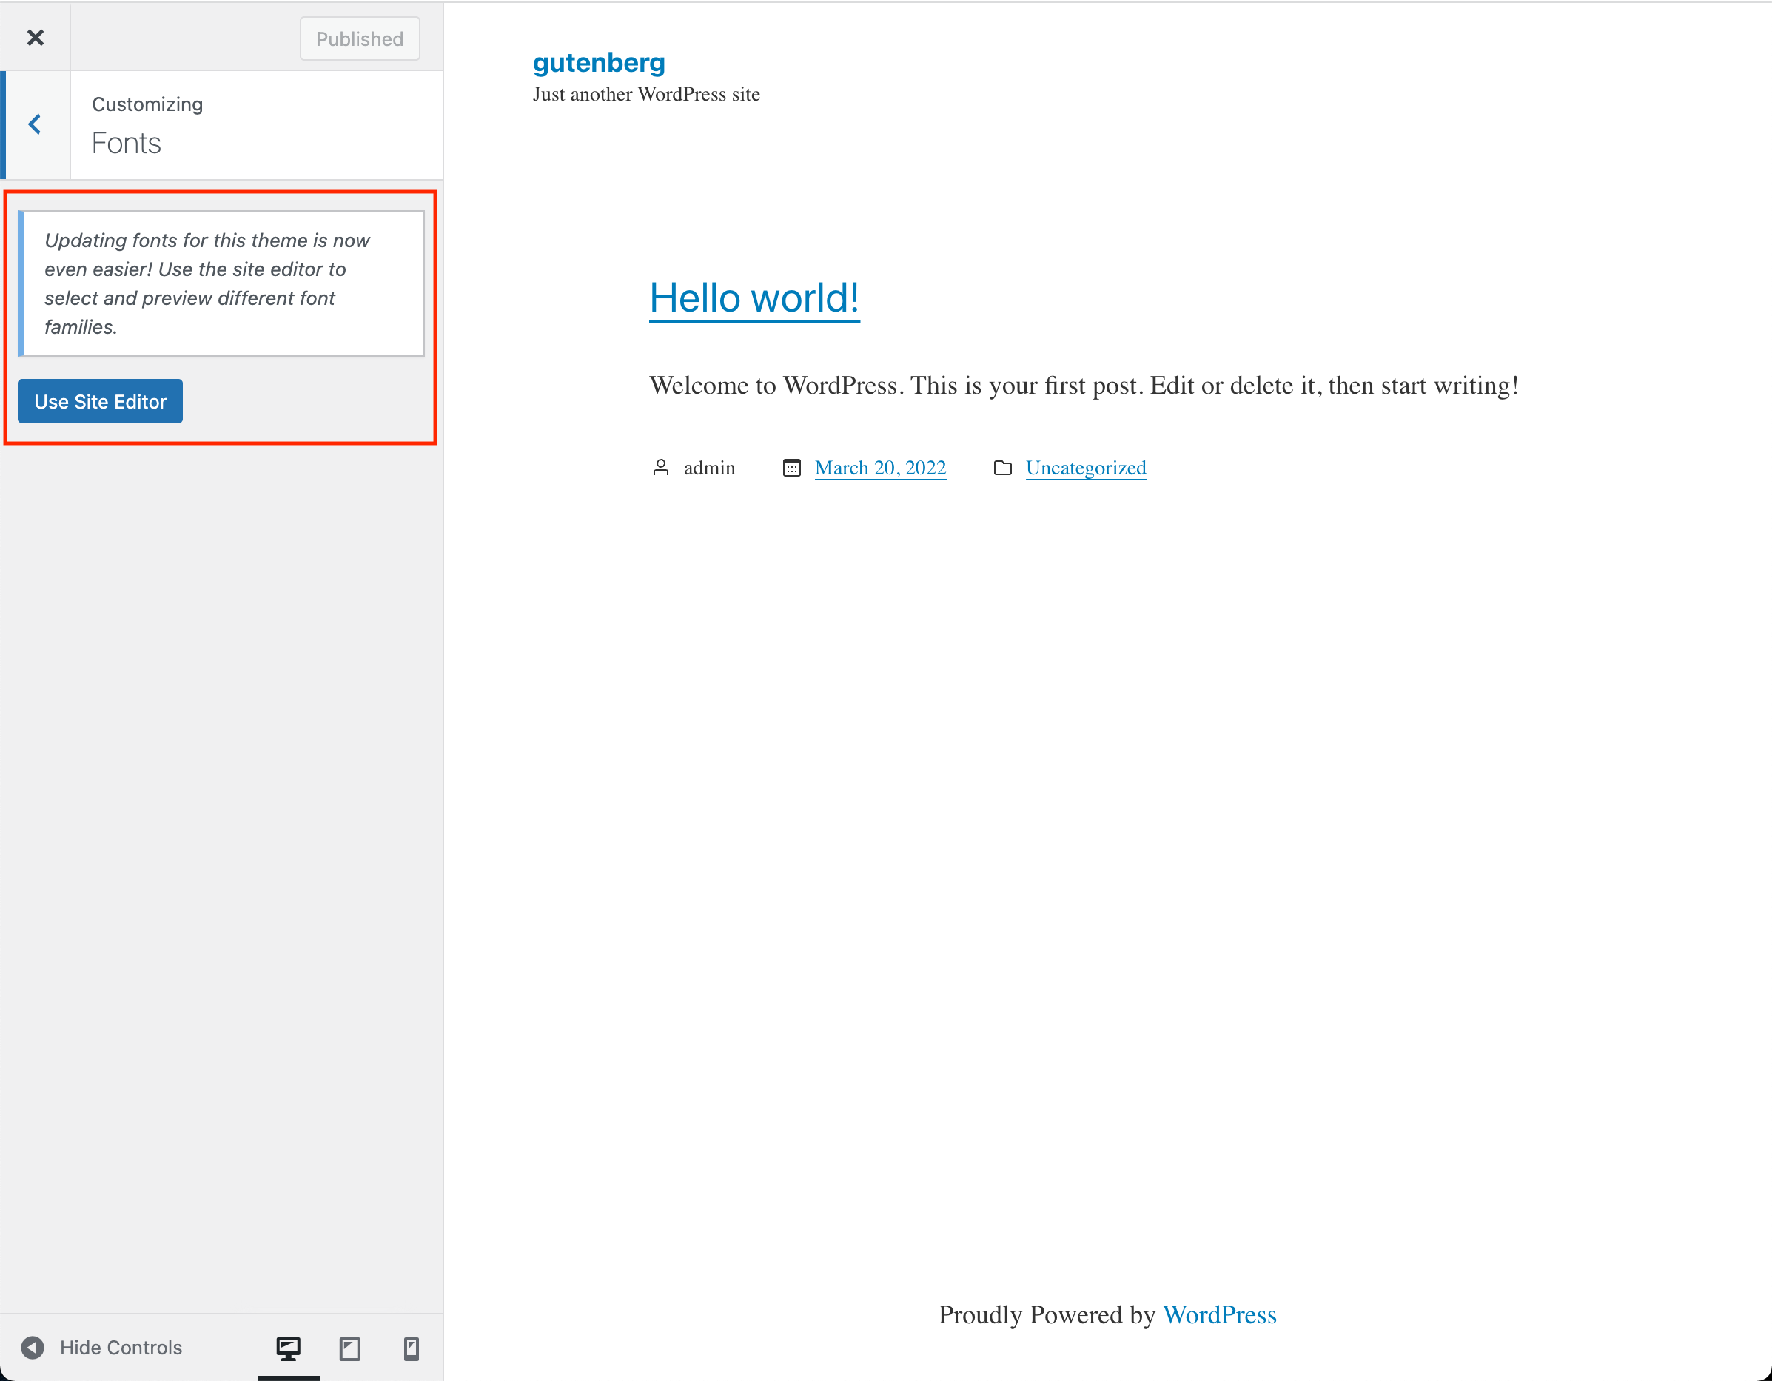Switch to mobile preview mode icon
The height and width of the screenshot is (1381, 1772).
click(x=412, y=1348)
